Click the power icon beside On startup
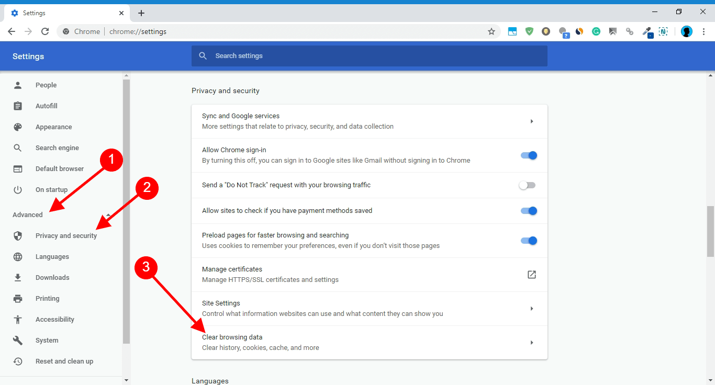The image size is (715, 385). [18, 190]
